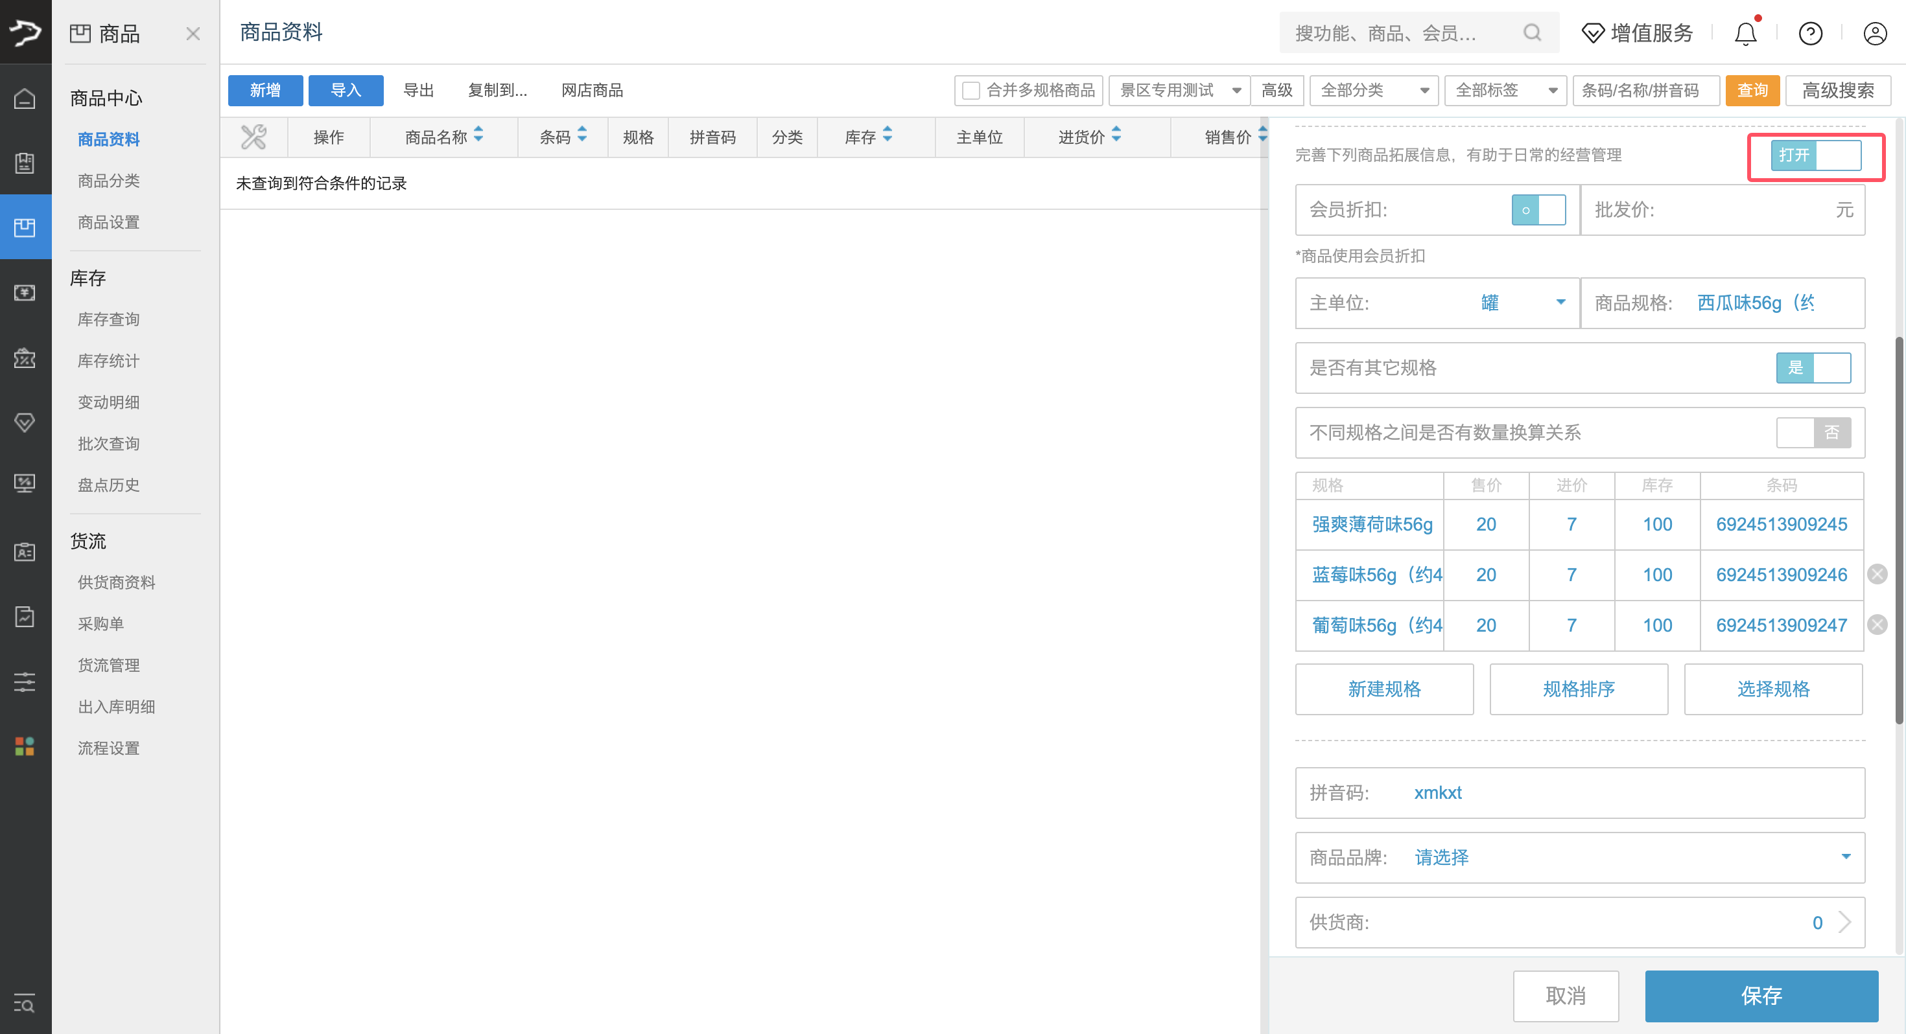This screenshot has height=1034, width=1906.
Task: Go to 商品分类 menu item
Action: click(109, 181)
